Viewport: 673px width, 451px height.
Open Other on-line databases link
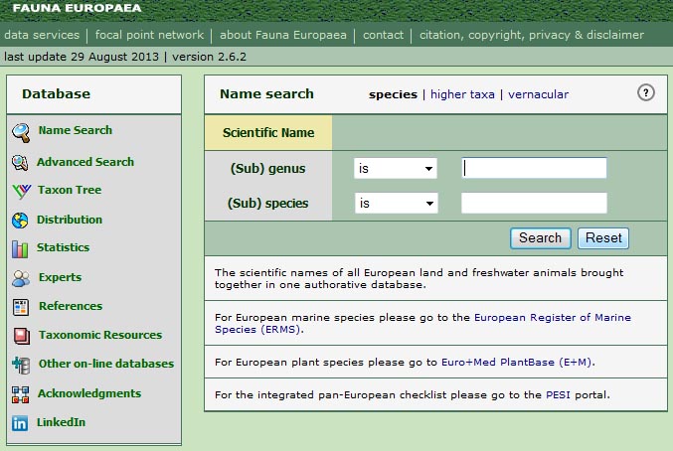point(106,364)
